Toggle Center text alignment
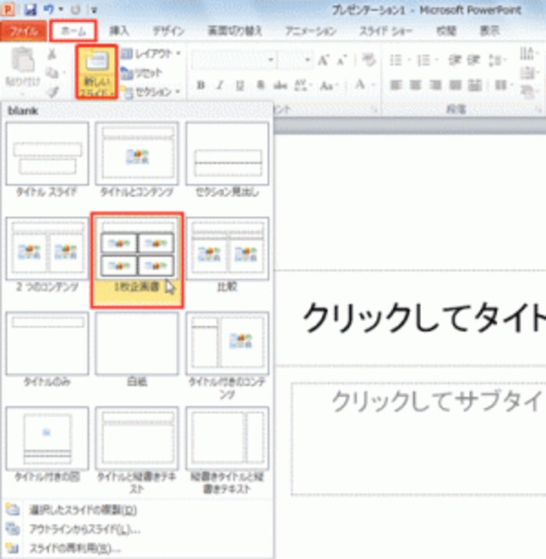Image resolution: width=546 pixels, height=559 pixels. (x=415, y=85)
